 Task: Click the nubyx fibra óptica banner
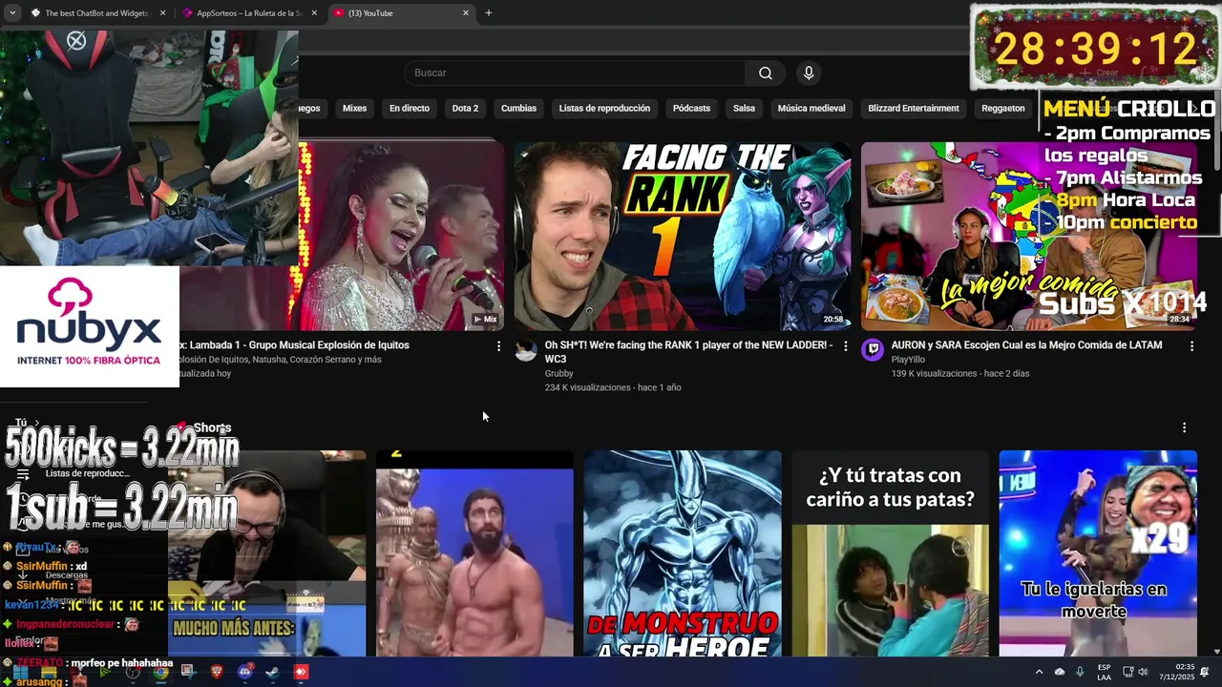pyautogui.click(x=90, y=326)
